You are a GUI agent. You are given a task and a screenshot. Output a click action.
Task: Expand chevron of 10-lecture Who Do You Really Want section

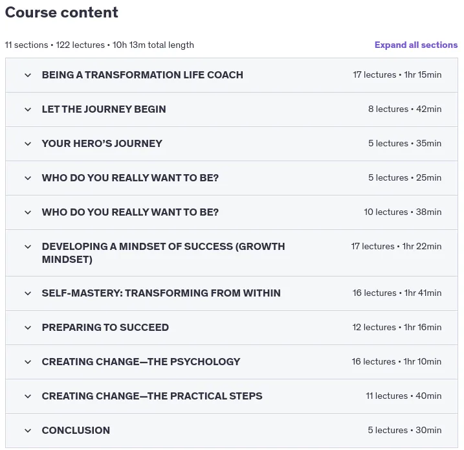coord(28,212)
